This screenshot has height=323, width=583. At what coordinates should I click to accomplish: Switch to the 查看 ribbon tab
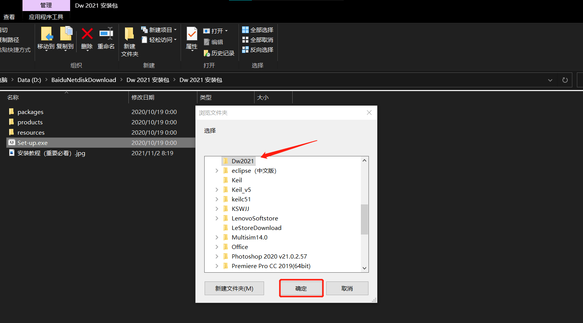[x=9, y=17]
